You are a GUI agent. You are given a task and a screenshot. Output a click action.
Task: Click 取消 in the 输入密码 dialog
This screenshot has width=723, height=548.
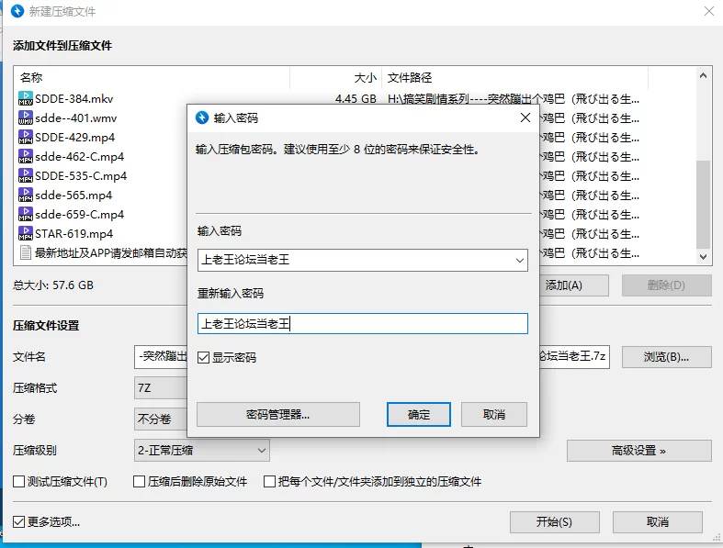pos(494,414)
